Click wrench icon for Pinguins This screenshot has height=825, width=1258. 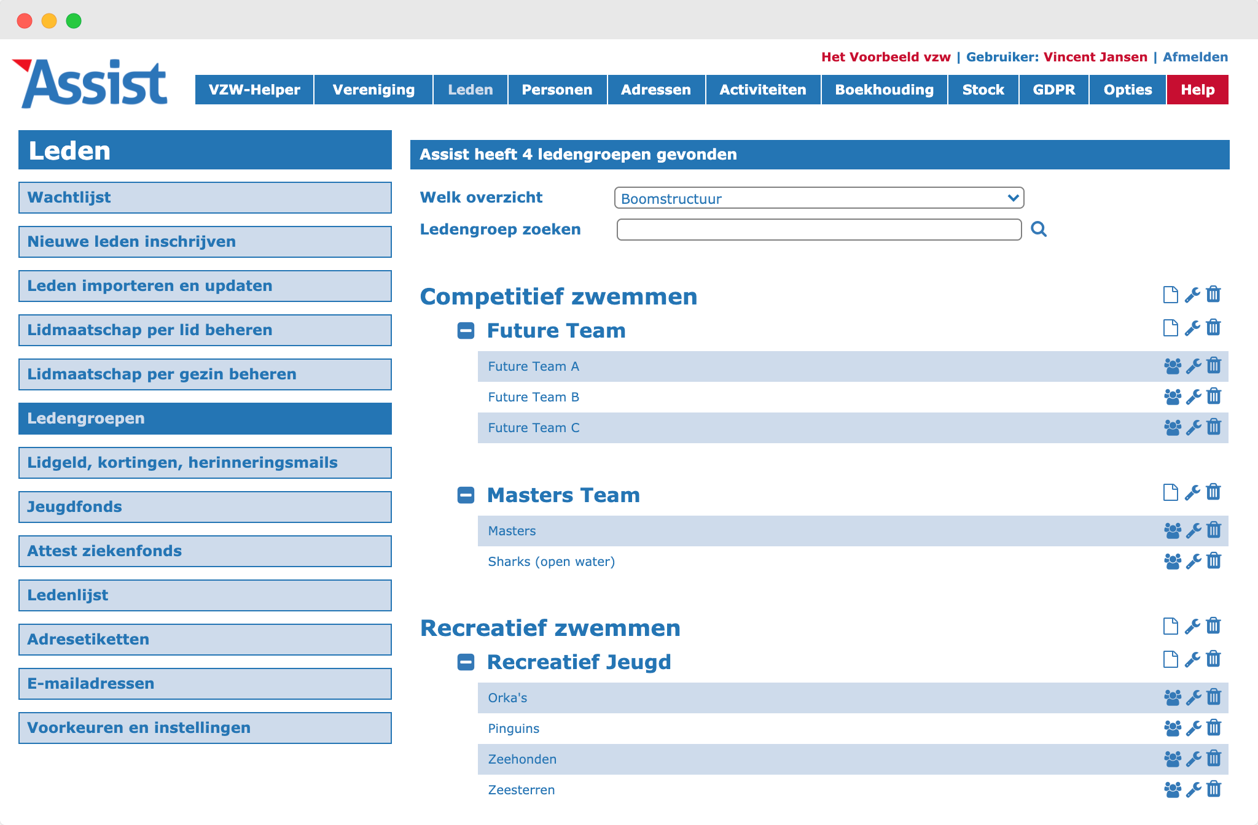(1194, 729)
